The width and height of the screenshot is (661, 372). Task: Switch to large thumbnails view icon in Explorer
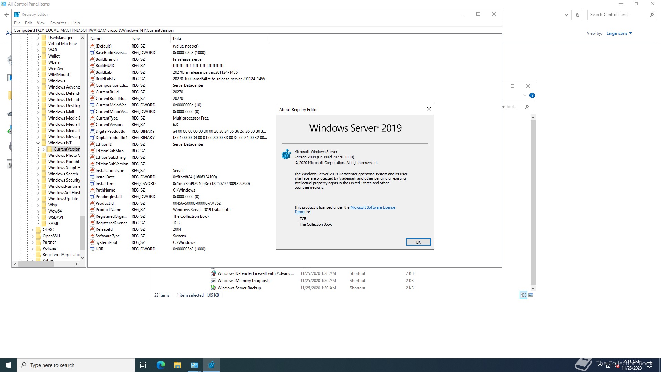click(531, 295)
